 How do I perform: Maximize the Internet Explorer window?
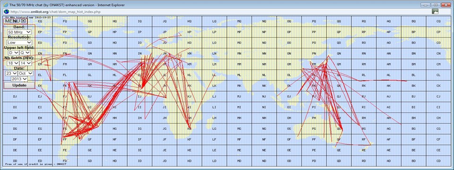435,5
